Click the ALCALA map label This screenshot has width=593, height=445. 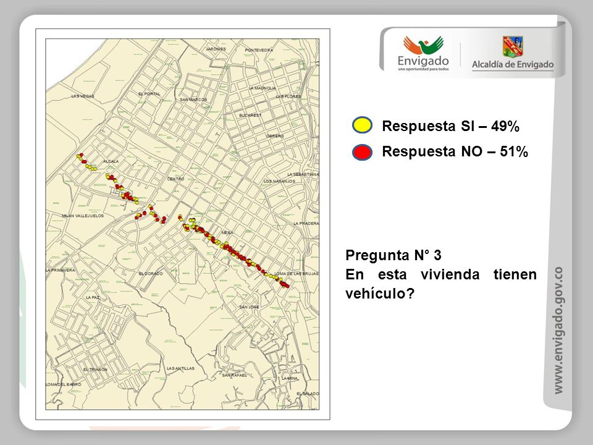pos(111,161)
